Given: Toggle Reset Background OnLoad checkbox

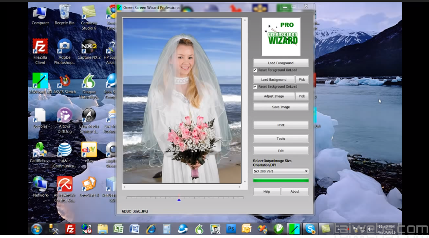Looking at the screenshot, I should (x=255, y=86).
